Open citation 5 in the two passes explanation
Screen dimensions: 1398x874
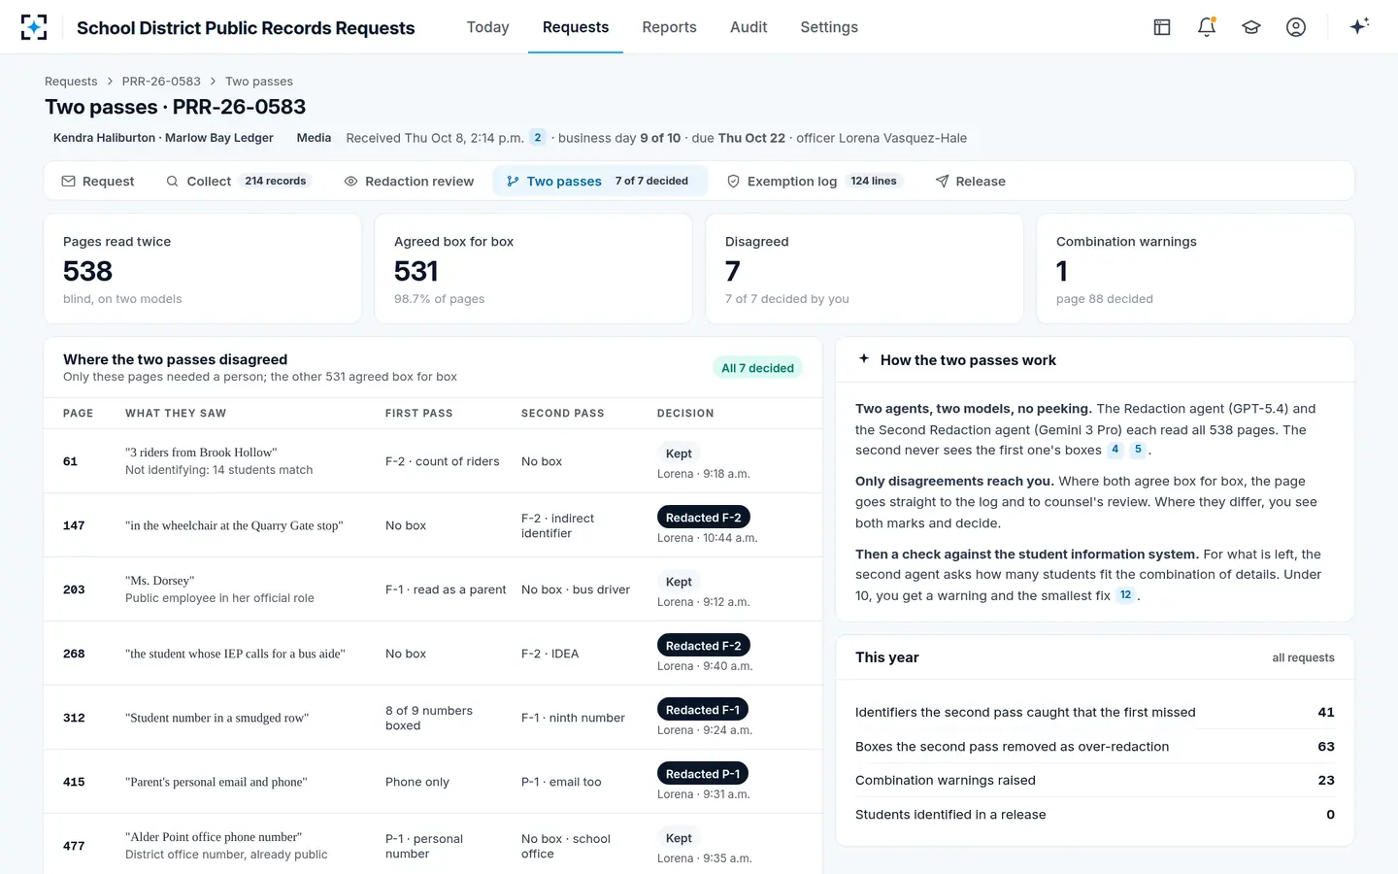point(1138,450)
